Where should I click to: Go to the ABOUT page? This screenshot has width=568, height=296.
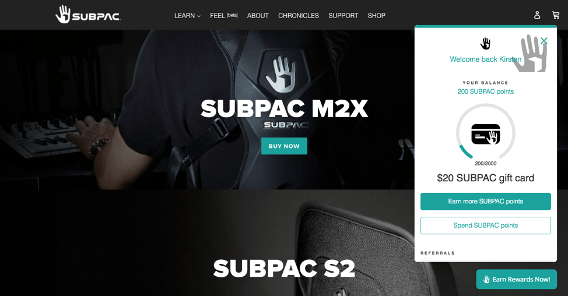click(258, 16)
